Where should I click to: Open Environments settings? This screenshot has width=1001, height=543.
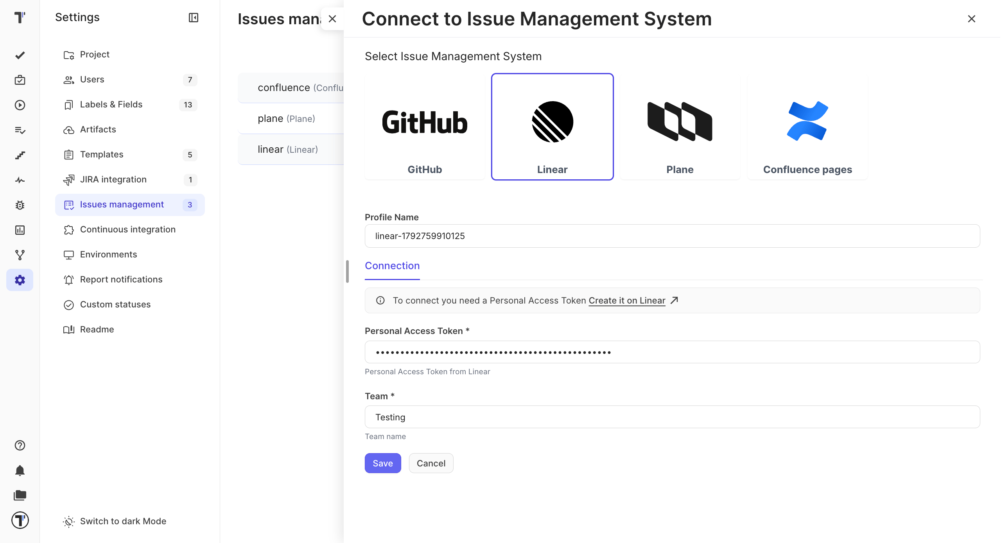coord(130,255)
